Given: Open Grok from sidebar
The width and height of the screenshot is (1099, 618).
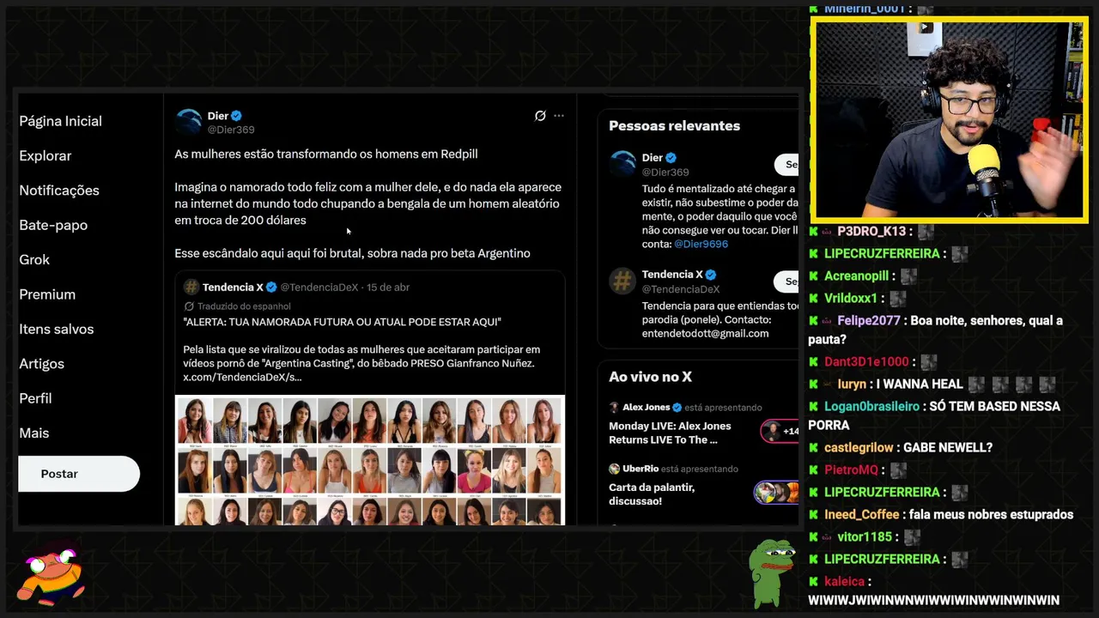Looking at the screenshot, I should tap(34, 259).
